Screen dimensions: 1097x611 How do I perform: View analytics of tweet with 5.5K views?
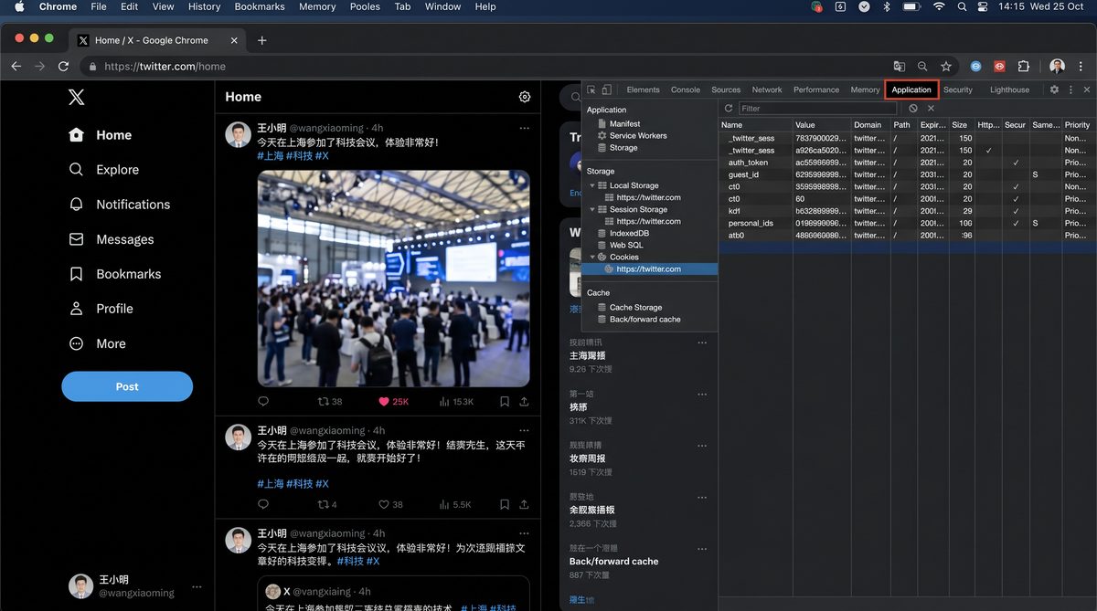[x=455, y=504]
